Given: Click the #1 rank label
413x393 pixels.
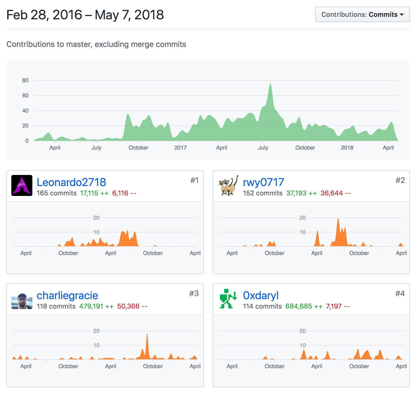Looking at the screenshot, I should click(194, 180).
